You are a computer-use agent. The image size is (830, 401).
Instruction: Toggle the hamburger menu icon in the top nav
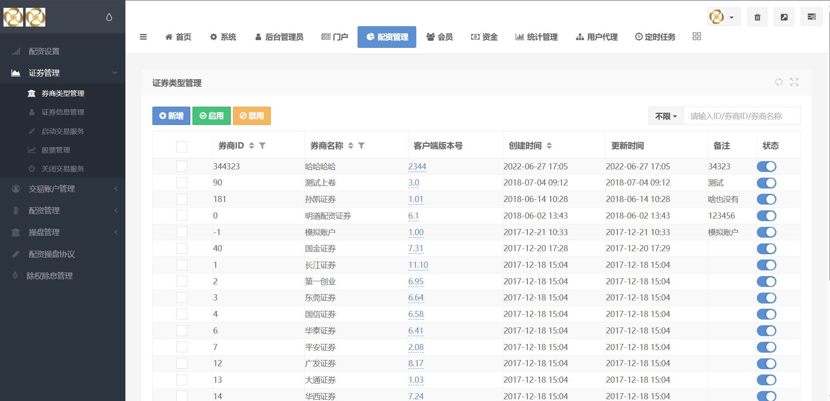(x=143, y=37)
